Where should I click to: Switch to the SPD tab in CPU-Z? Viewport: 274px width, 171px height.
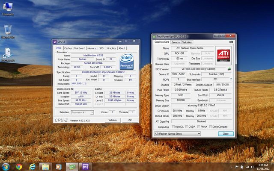pyautogui.click(x=101, y=48)
